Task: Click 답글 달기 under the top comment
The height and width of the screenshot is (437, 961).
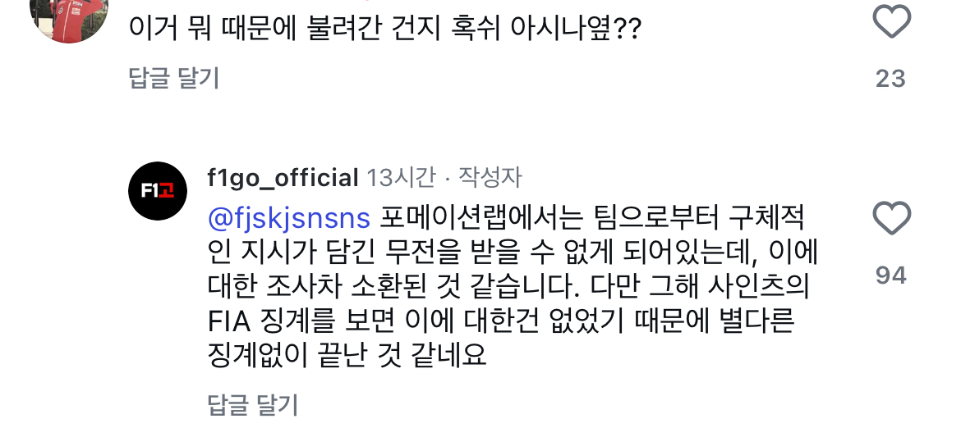Action: (x=174, y=78)
